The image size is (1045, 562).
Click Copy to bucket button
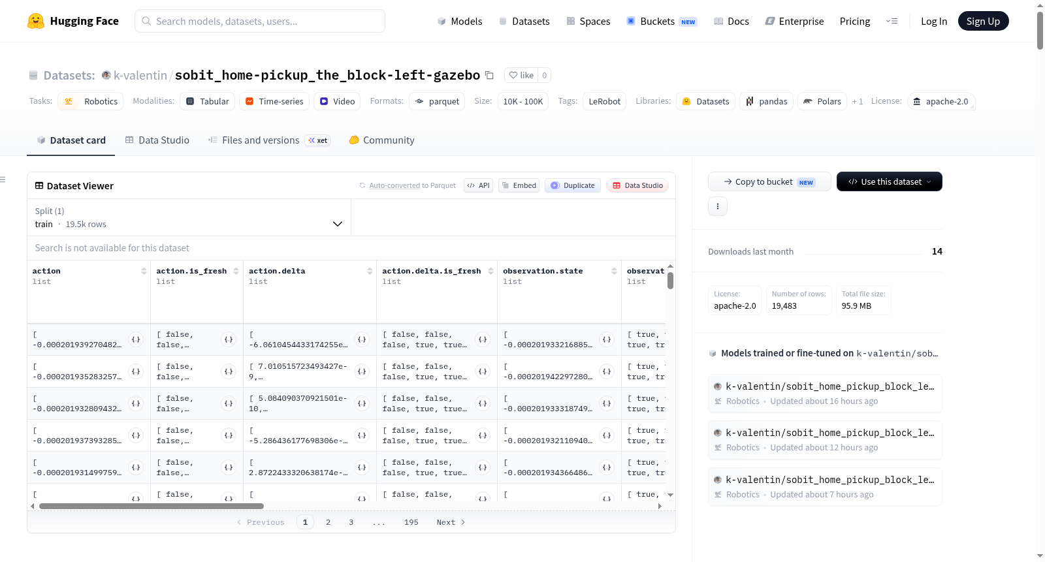(x=769, y=181)
